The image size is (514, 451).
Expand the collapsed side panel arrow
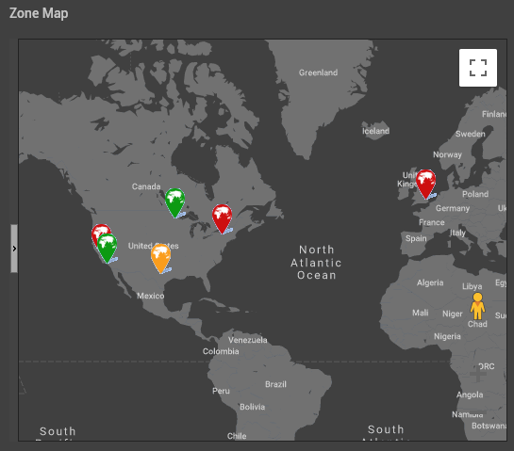(x=14, y=249)
